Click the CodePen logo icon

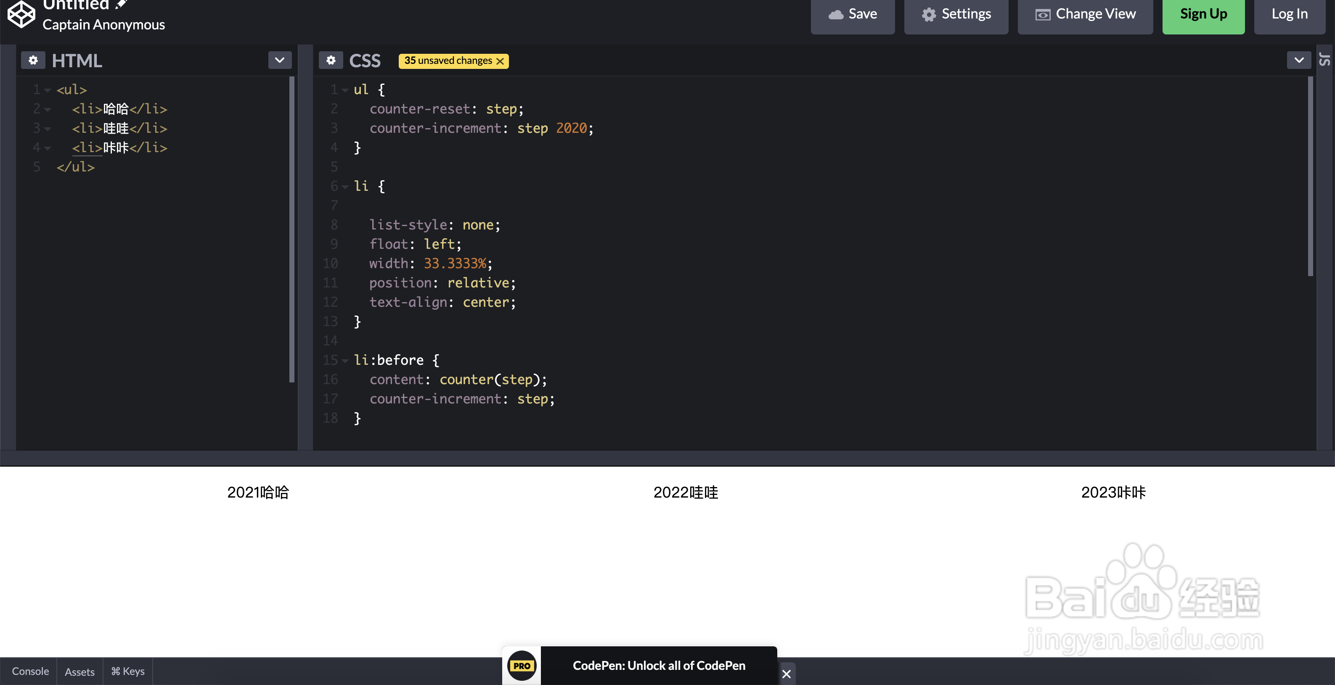tap(21, 14)
